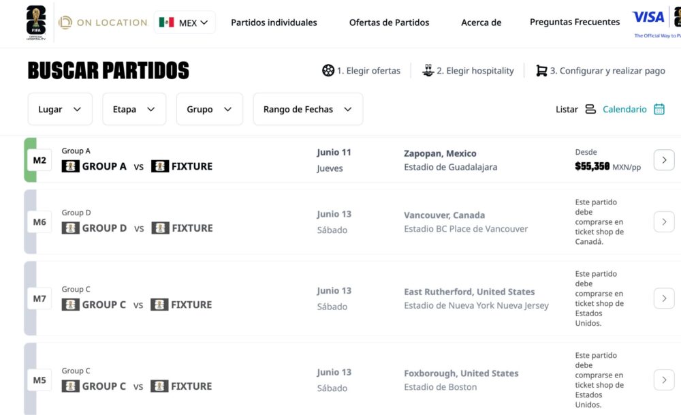The height and width of the screenshot is (415, 681).
Task: Open Preguntas Frecuentes page
Action: tap(575, 22)
